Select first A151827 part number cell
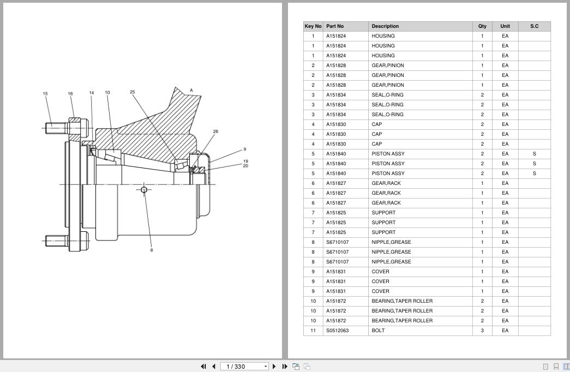570x372 pixels. pyautogui.click(x=345, y=183)
